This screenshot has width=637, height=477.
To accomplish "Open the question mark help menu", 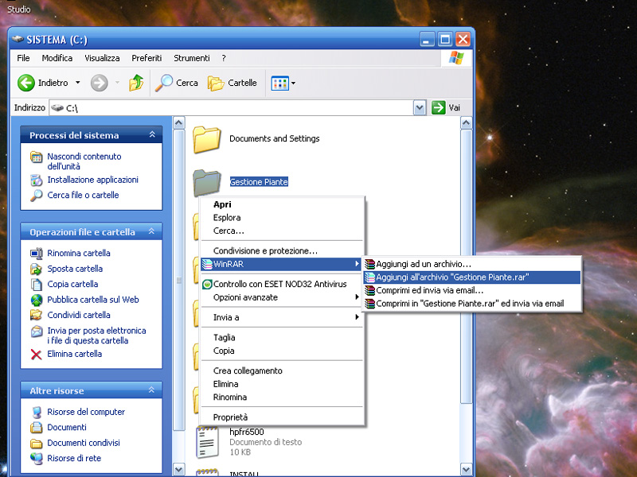I will click(x=224, y=58).
